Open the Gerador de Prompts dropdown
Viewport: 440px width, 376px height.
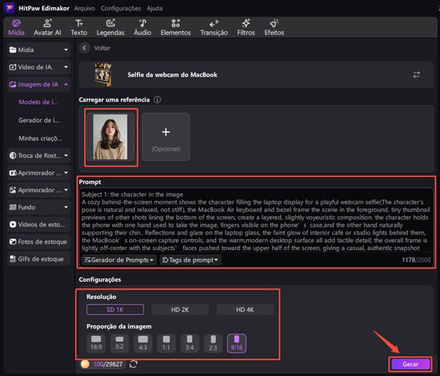tap(119, 260)
